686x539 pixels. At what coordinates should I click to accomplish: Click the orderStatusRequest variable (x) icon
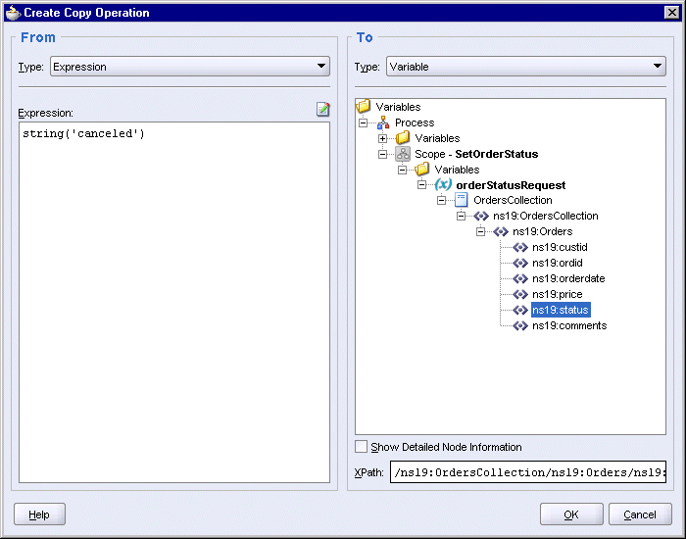pyautogui.click(x=443, y=184)
